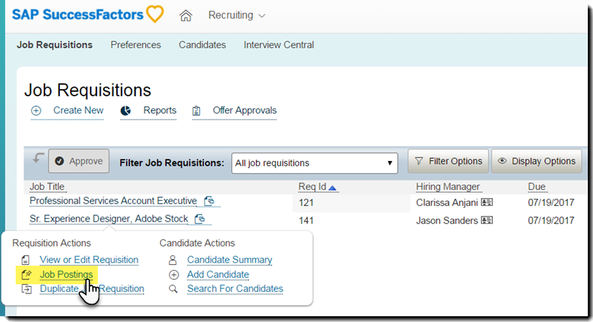
Task: Open Jason Sanders' profile card icon
Action: (x=487, y=221)
